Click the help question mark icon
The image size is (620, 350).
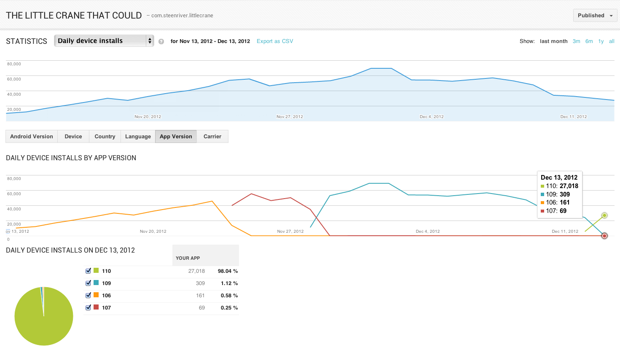(x=161, y=41)
